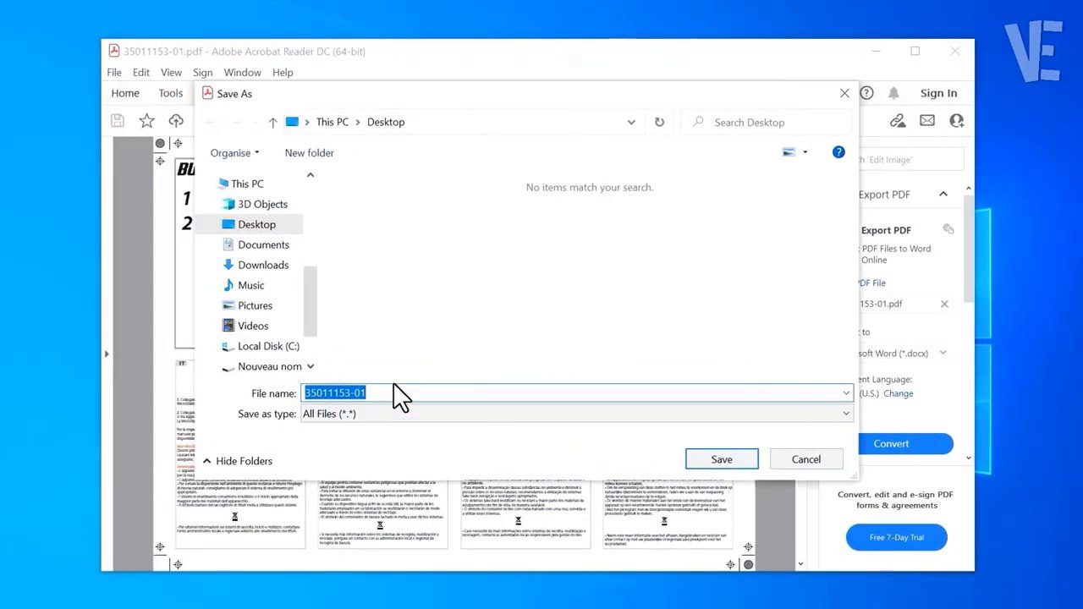Refresh the Desktop folder listing
This screenshot has width=1083, height=609.
pyautogui.click(x=659, y=122)
